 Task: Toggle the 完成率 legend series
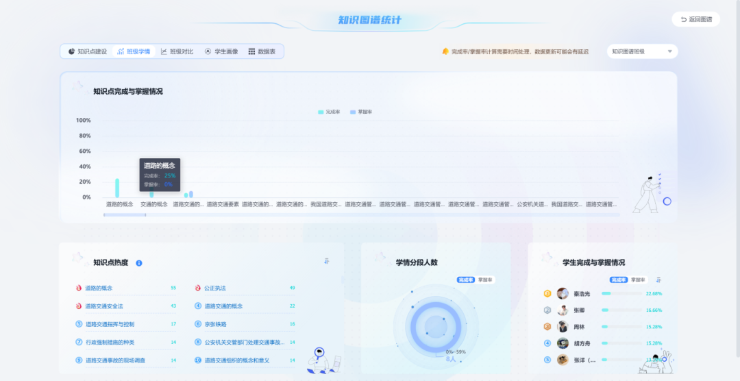329,112
